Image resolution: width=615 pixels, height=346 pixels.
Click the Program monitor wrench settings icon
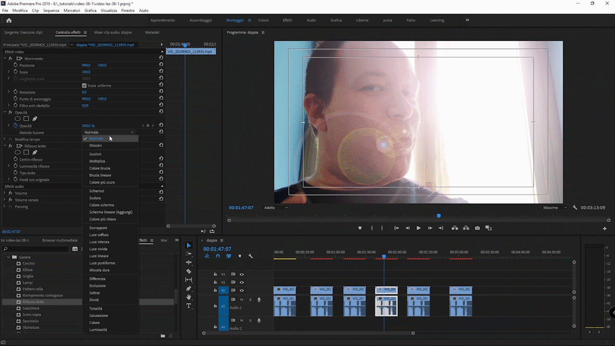coord(575,208)
